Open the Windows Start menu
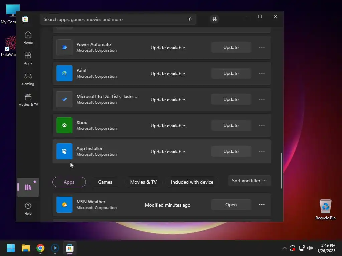This screenshot has height=256, width=342. pos(11,248)
